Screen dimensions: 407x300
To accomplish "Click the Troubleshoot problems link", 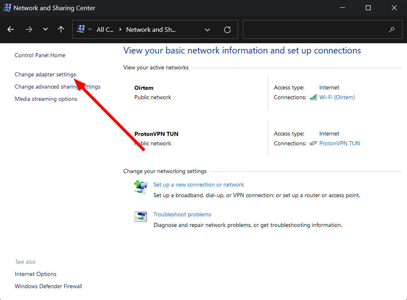I will click(182, 214).
